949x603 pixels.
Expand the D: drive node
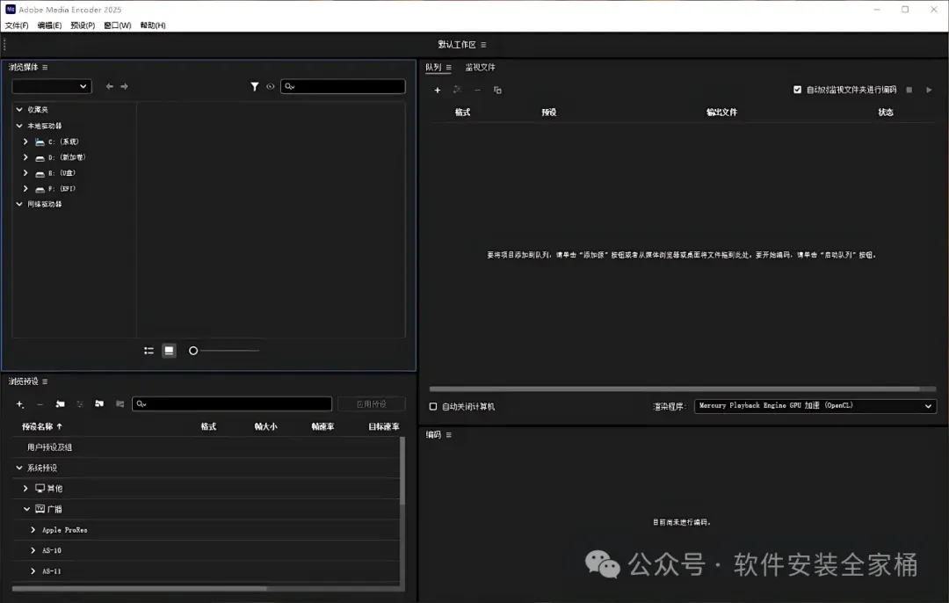coord(25,156)
